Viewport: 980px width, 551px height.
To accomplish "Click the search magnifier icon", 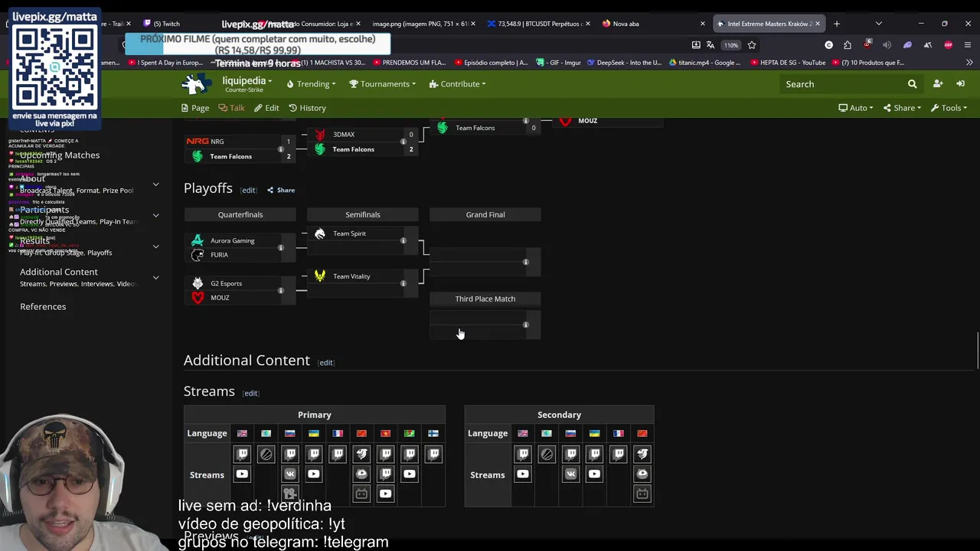I will coord(912,84).
